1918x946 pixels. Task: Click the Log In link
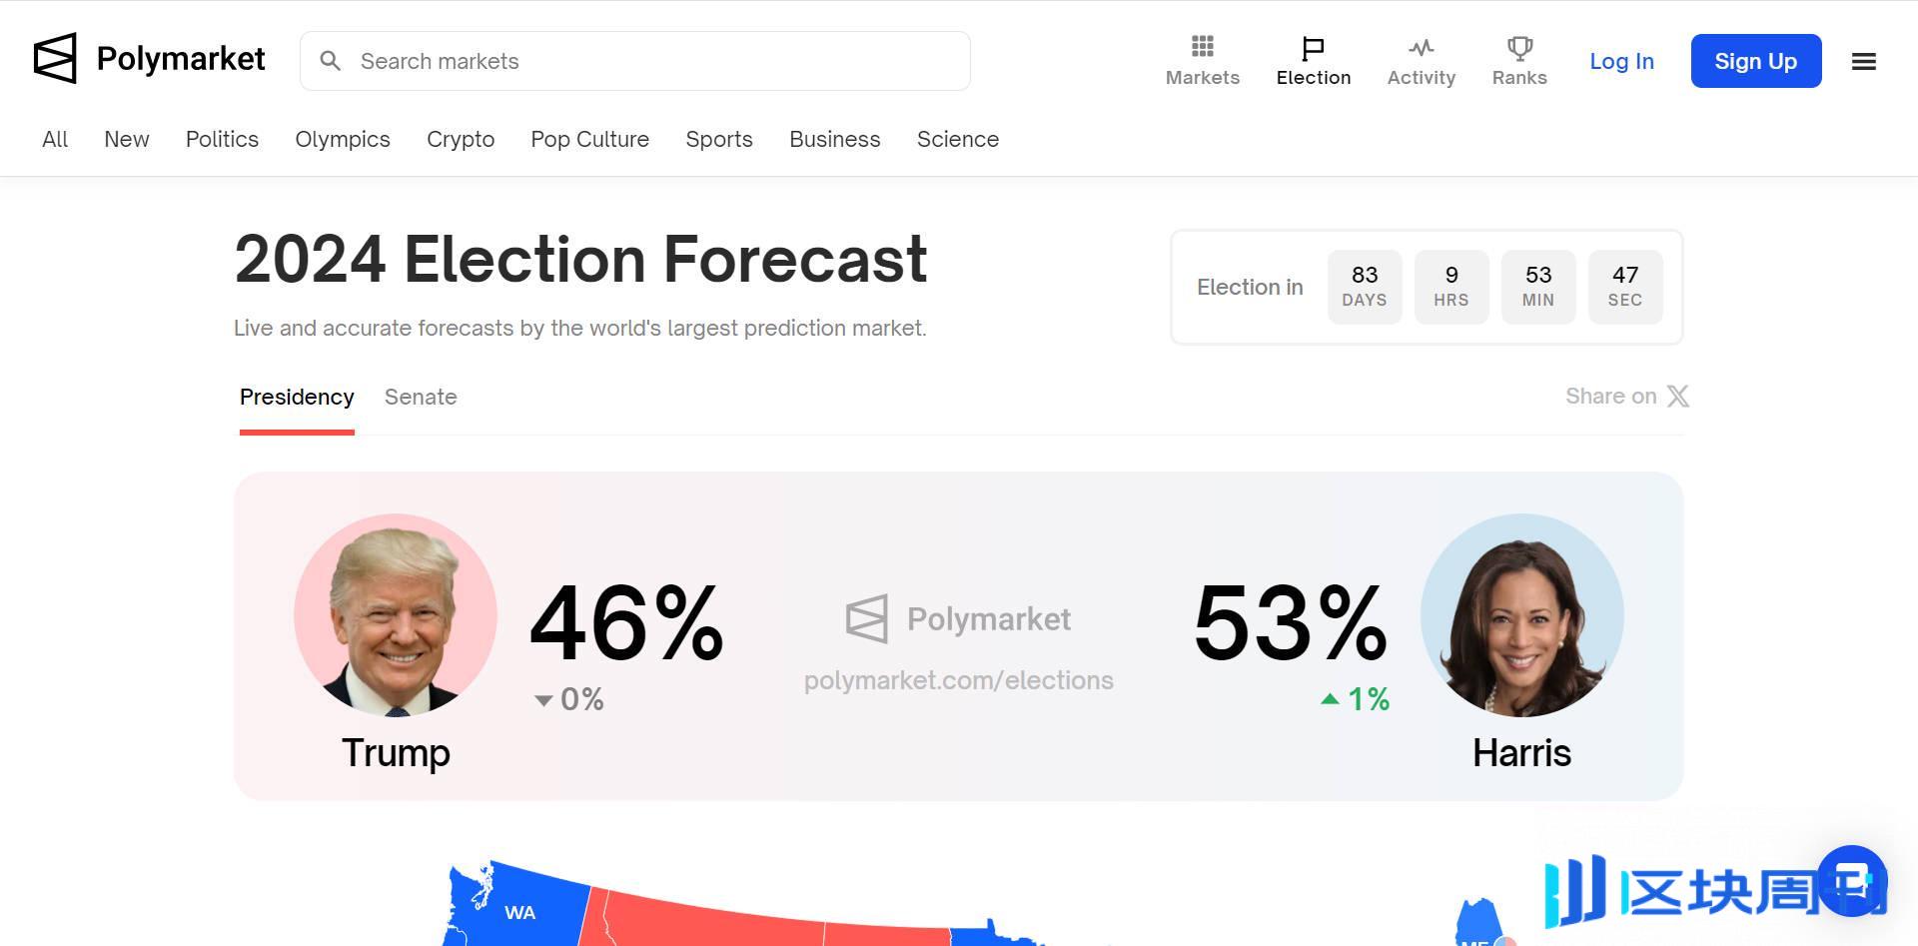coord(1621,62)
